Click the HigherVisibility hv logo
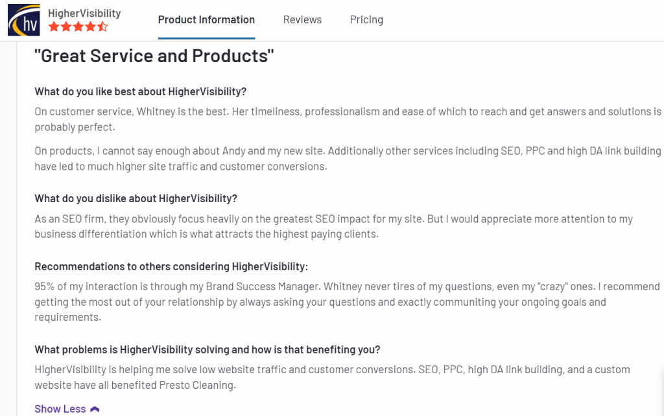Viewport: 664px width, 416px height. tap(25, 20)
